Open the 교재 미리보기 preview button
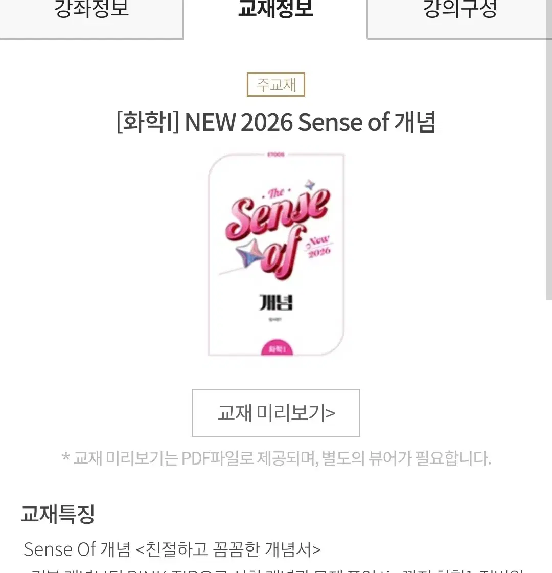 276,413
